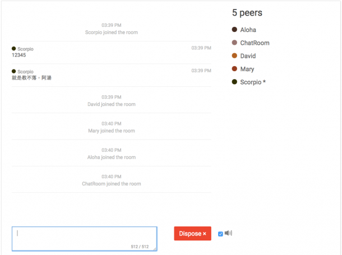
Task: Click the "5 peers" heading
Action: point(247,12)
